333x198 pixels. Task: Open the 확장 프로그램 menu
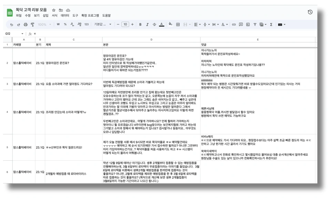(90, 16)
